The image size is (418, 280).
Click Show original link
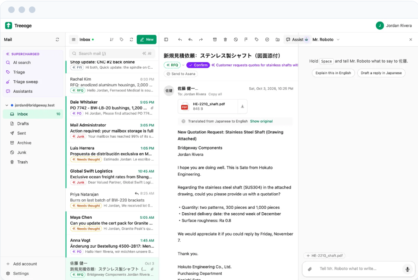tap(261, 121)
